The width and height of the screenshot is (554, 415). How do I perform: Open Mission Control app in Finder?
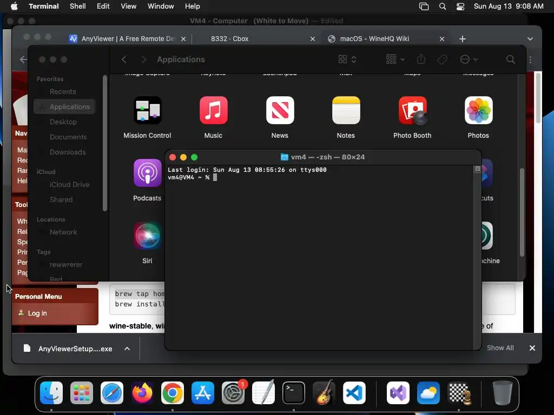[147, 110]
